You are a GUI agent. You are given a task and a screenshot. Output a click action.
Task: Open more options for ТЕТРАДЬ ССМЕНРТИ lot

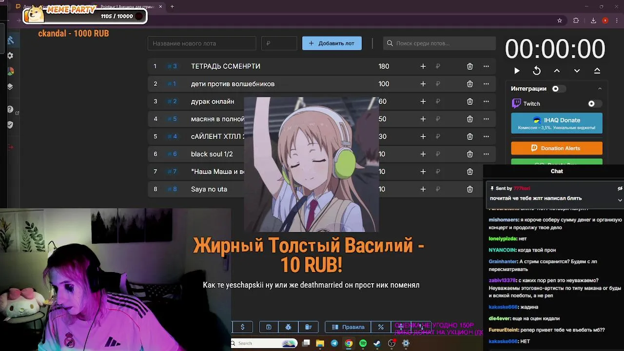[486, 66]
